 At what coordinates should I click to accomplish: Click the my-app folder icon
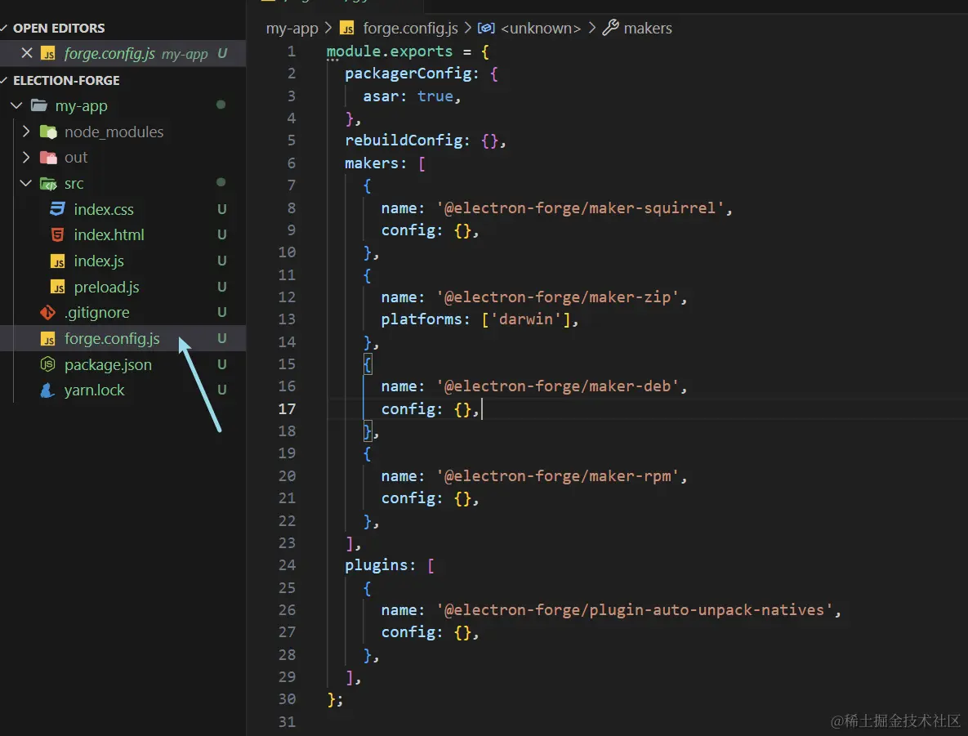[39, 105]
